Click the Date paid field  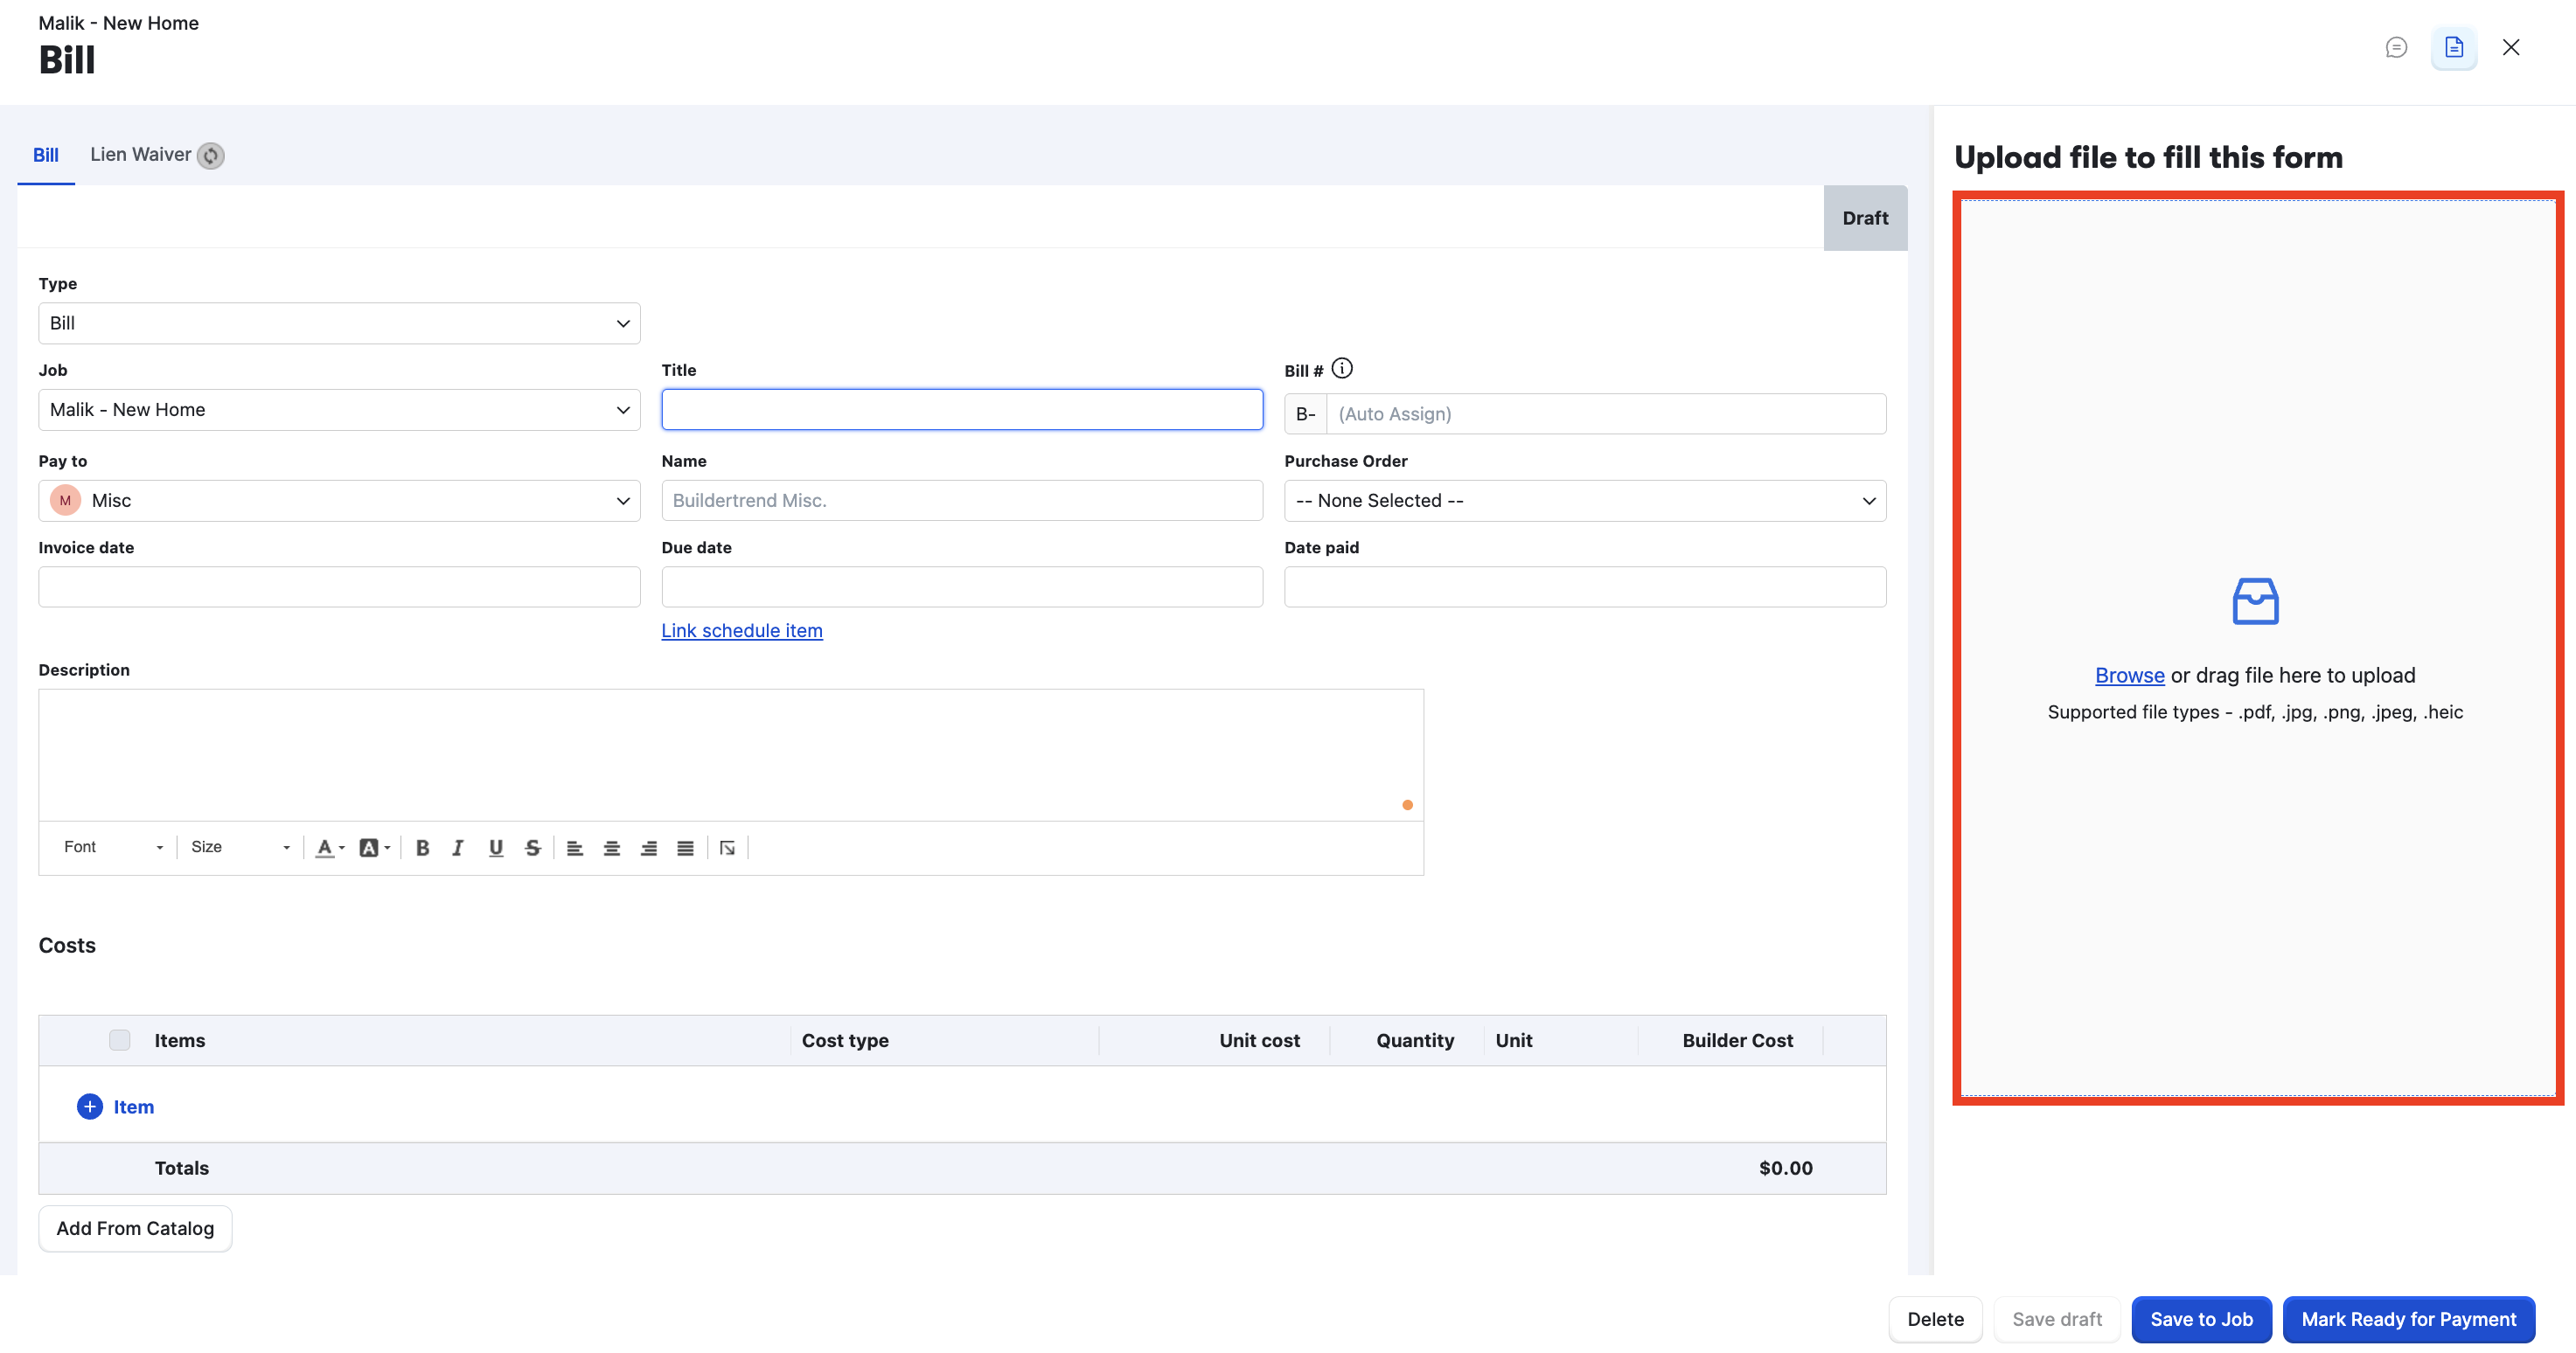tap(1585, 586)
